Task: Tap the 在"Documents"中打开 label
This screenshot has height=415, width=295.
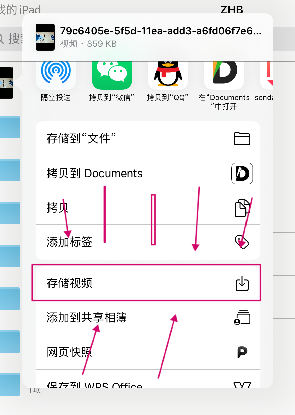Action: [x=224, y=102]
